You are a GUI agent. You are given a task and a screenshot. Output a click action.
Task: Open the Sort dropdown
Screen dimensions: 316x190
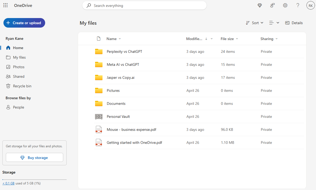(255, 23)
